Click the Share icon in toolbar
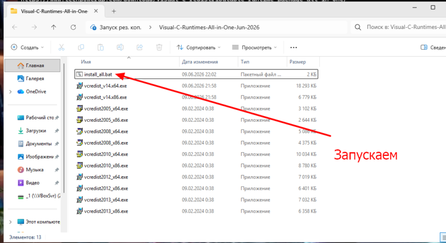Screen dimensions: 446x243 point(139,48)
